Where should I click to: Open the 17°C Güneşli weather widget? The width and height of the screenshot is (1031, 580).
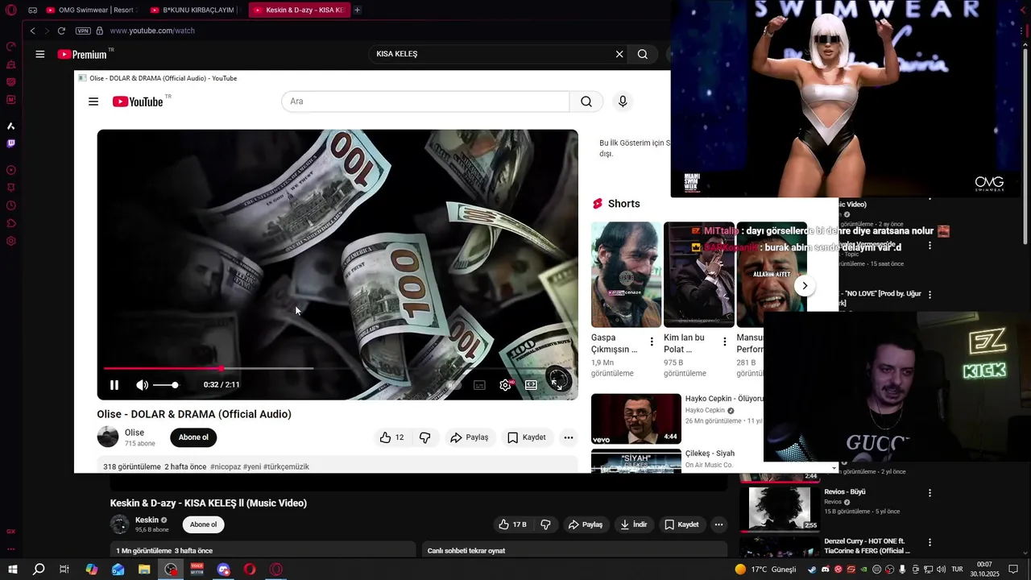[765, 570]
